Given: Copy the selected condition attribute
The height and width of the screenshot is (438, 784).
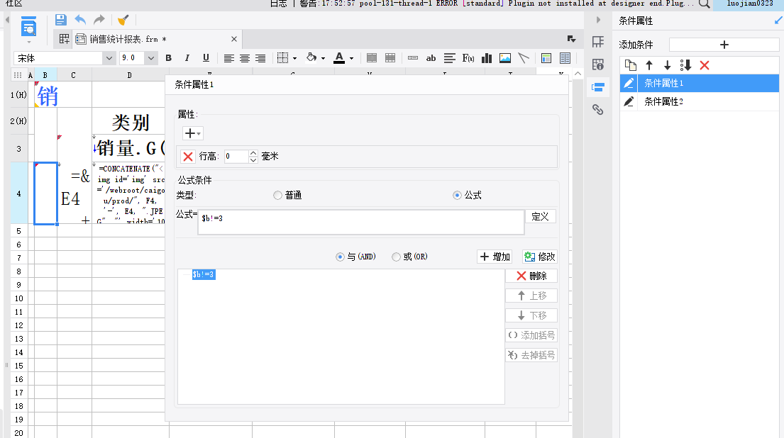Looking at the screenshot, I should [x=631, y=65].
